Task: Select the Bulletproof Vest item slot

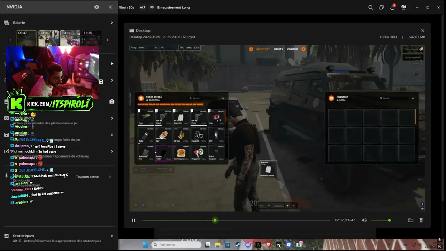Action: coord(146,153)
